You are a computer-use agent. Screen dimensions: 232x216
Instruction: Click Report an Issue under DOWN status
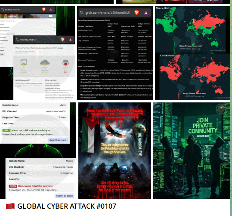pyautogui.click(x=65, y=196)
